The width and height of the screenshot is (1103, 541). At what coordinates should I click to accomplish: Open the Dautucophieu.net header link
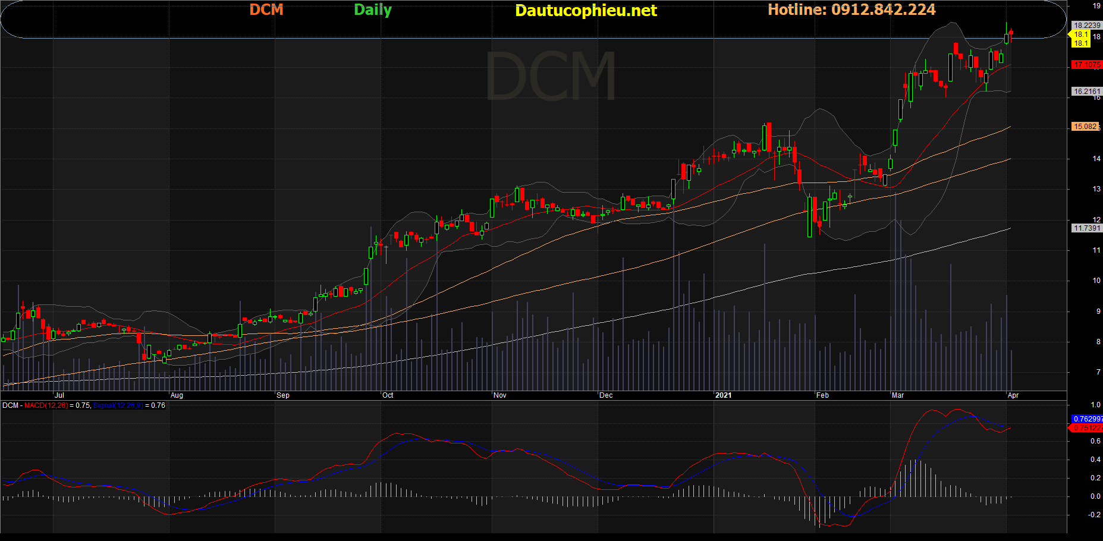(586, 11)
